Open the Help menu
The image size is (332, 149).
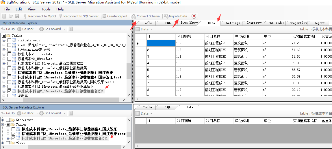60,9
